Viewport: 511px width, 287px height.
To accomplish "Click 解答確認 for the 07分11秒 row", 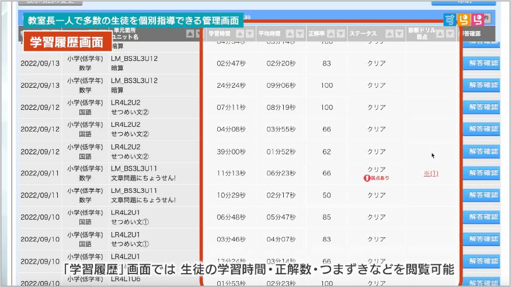I will 482,107.
